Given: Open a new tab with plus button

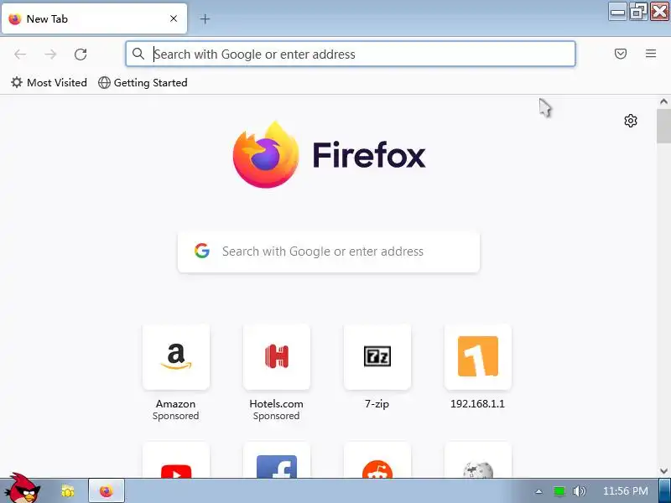Looking at the screenshot, I should click(205, 18).
